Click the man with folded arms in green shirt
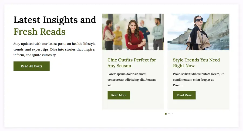 click(x=158, y=34)
